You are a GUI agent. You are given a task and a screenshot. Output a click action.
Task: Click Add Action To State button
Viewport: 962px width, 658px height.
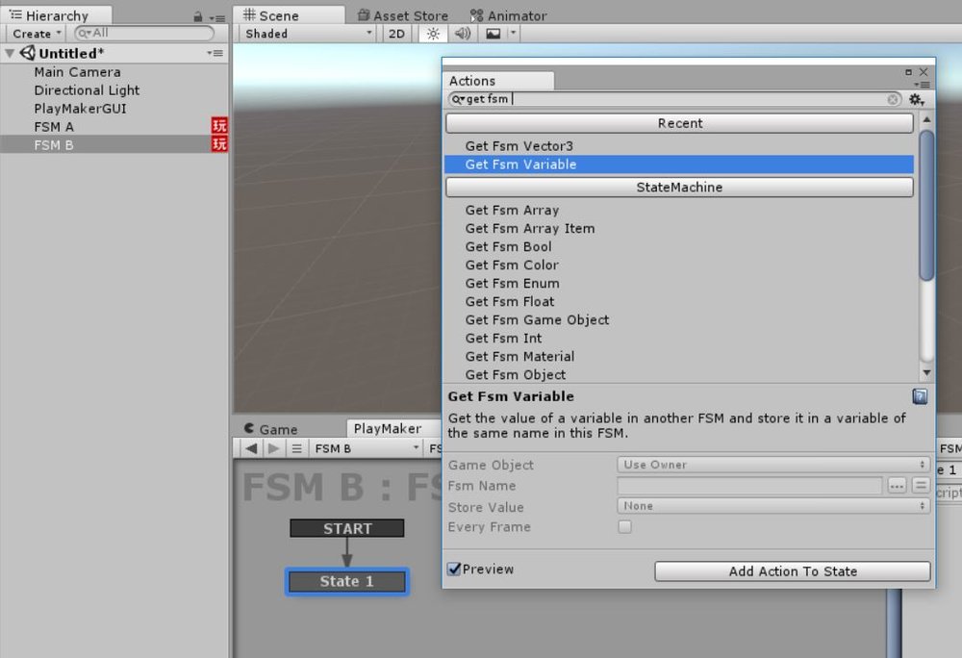[793, 570]
